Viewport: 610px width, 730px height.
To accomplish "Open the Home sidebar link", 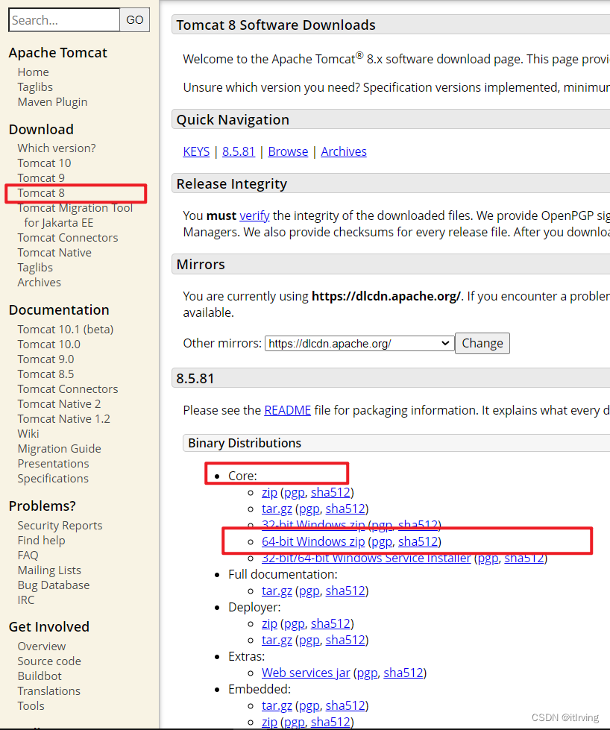I will pyautogui.click(x=33, y=72).
